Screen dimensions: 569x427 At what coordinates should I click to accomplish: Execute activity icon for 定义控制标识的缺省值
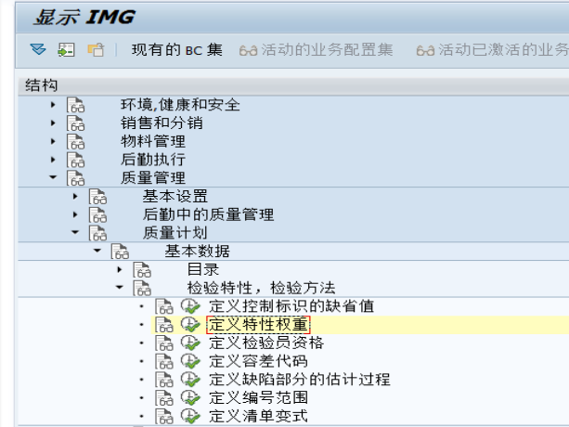point(191,306)
